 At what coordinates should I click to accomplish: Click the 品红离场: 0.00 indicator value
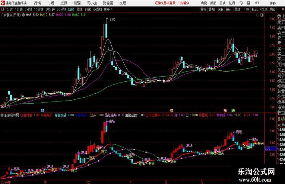click(x=114, y=115)
